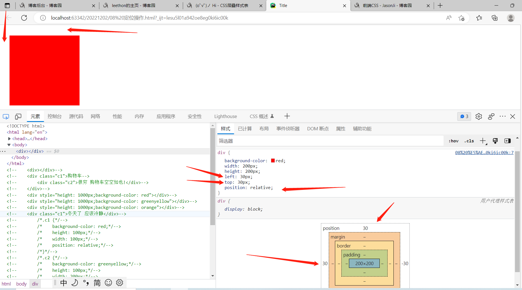Viewport: 522px width, 290px height.
Task: Select html in the DOM breadcrumb
Action: (6, 284)
